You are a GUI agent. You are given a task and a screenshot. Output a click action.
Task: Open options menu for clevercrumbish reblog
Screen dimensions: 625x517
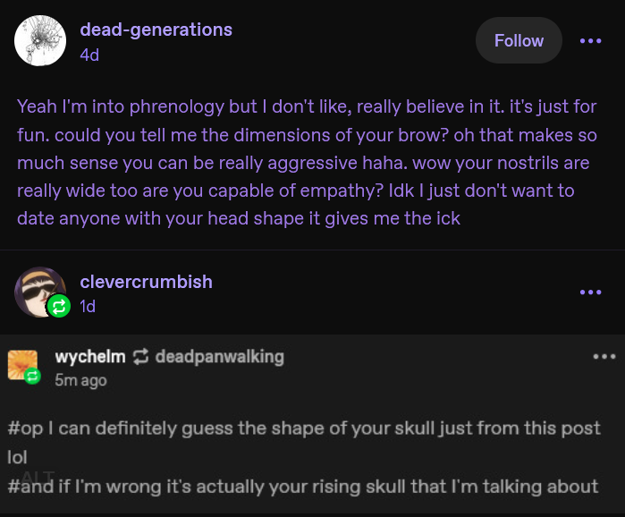pyautogui.click(x=590, y=292)
